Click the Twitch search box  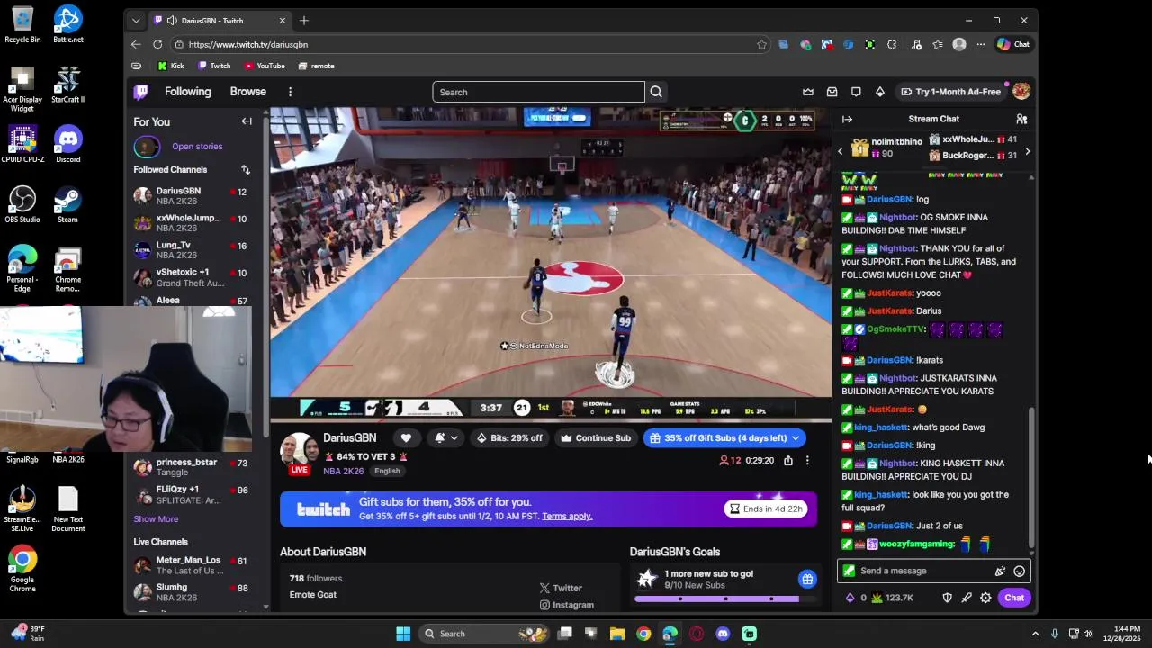pyautogui.click(x=538, y=92)
